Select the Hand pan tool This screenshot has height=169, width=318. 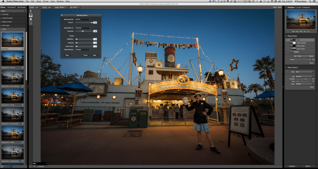coord(31,19)
